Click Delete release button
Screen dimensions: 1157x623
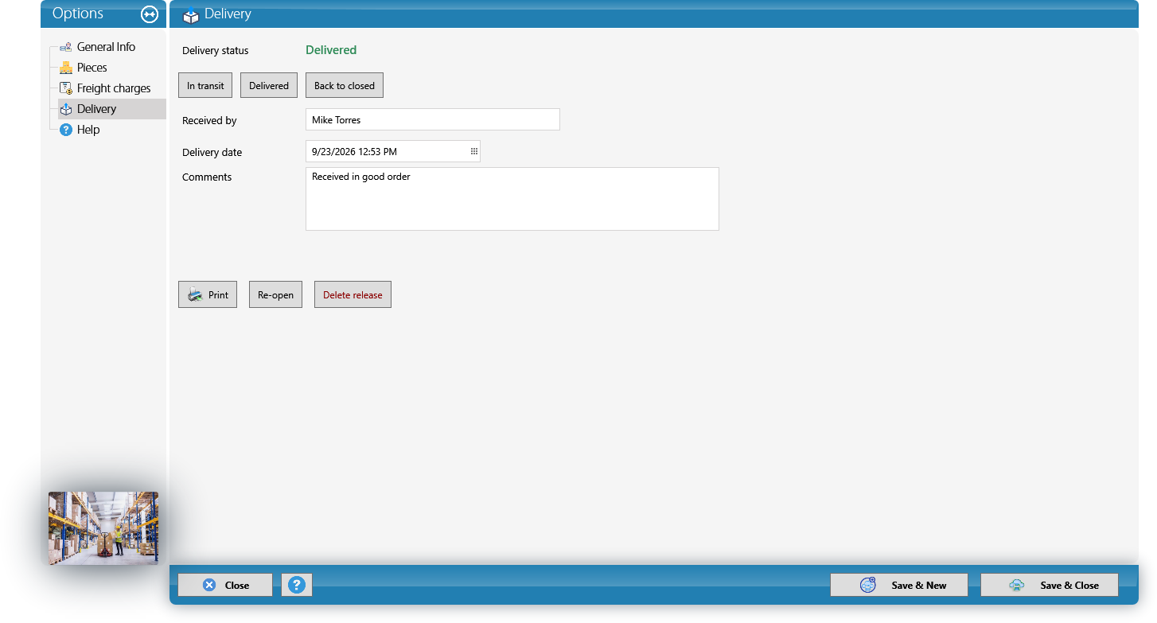[x=353, y=294]
